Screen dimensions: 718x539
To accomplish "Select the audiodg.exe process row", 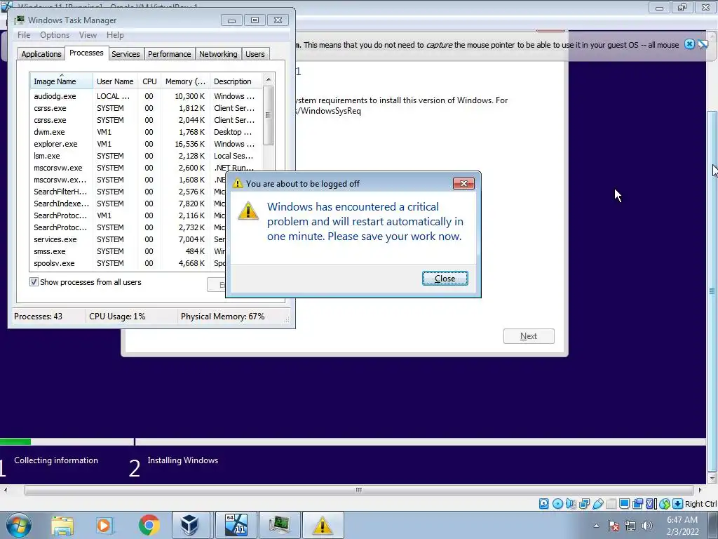I will [x=146, y=96].
